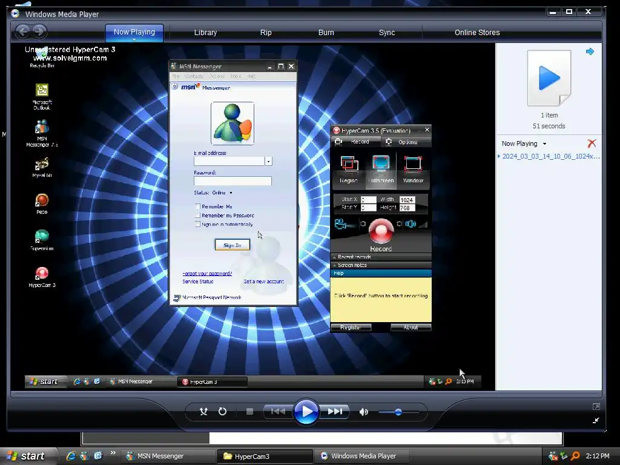620x465 pixels.
Task: Expand the Now Playing tab dropdown arrow
Action: coord(134,40)
